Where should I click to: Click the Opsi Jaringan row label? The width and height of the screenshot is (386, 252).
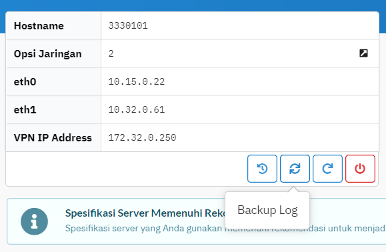click(48, 54)
